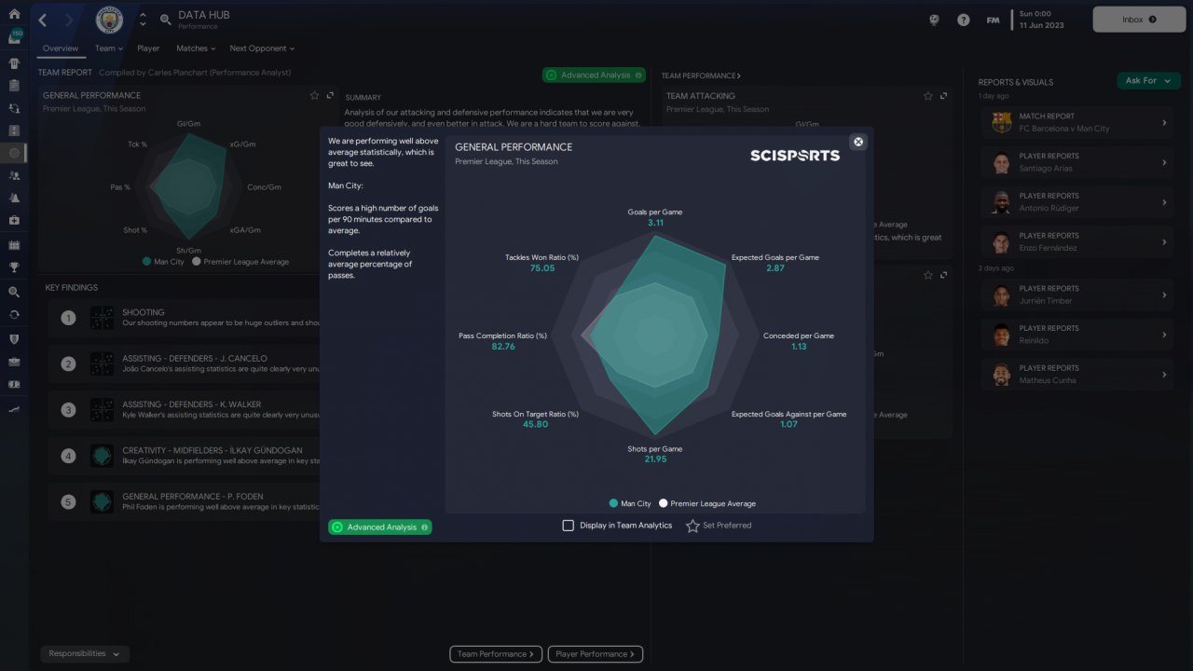This screenshot has height=671, width=1193.
Task: Favorite the background General Performance panel star
Action: (x=315, y=95)
